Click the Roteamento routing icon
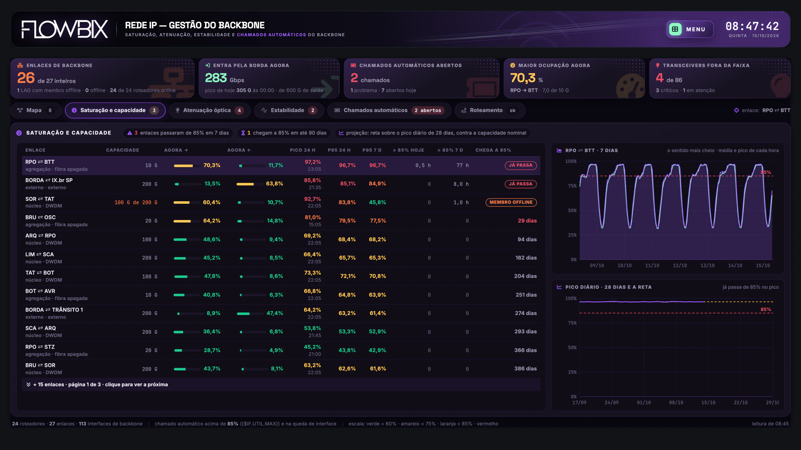The width and height of the screenshot is (801, 450). (x=464, y=110)
